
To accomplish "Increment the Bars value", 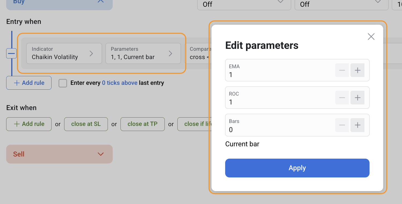I will (357, 125).
